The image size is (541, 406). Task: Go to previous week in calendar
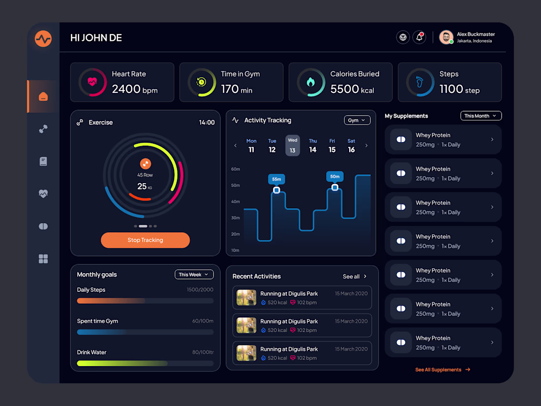(235, 145)
